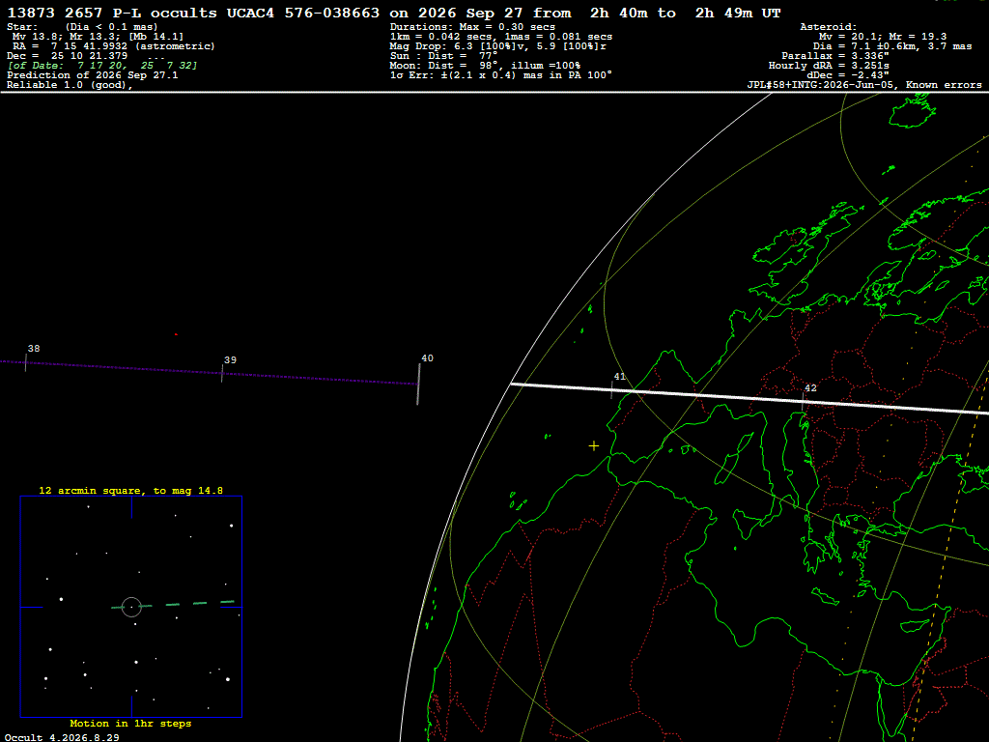Click the '12 arcmin square, to mag 14.8' label
This screenshot has width=989, height=742.
pyautogui.click(x=130, y=490)
